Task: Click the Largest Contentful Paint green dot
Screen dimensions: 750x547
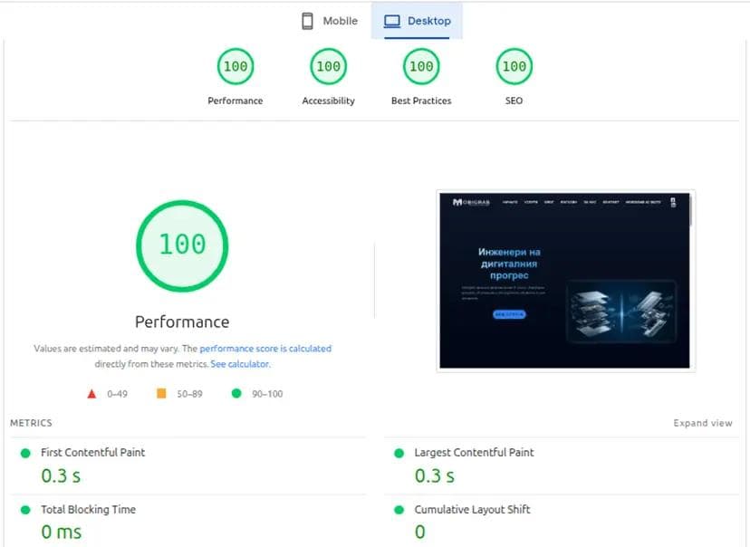Action: click(399, 453)
